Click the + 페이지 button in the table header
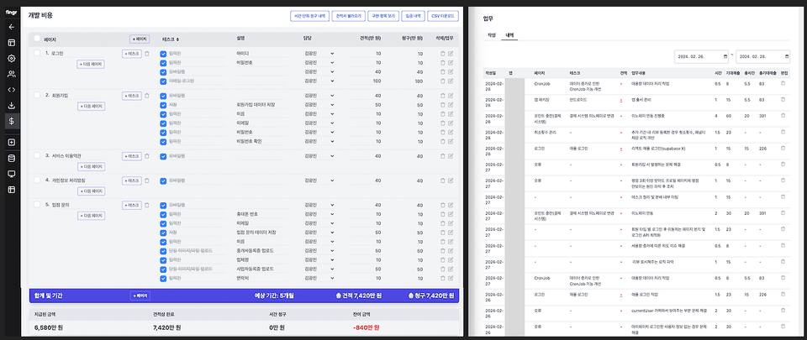807x340 pixels. [140, 39]
